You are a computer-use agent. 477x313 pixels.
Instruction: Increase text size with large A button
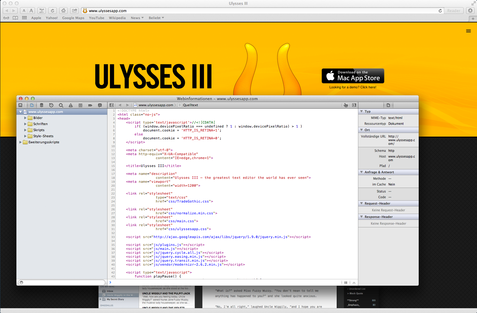(31, 11)
